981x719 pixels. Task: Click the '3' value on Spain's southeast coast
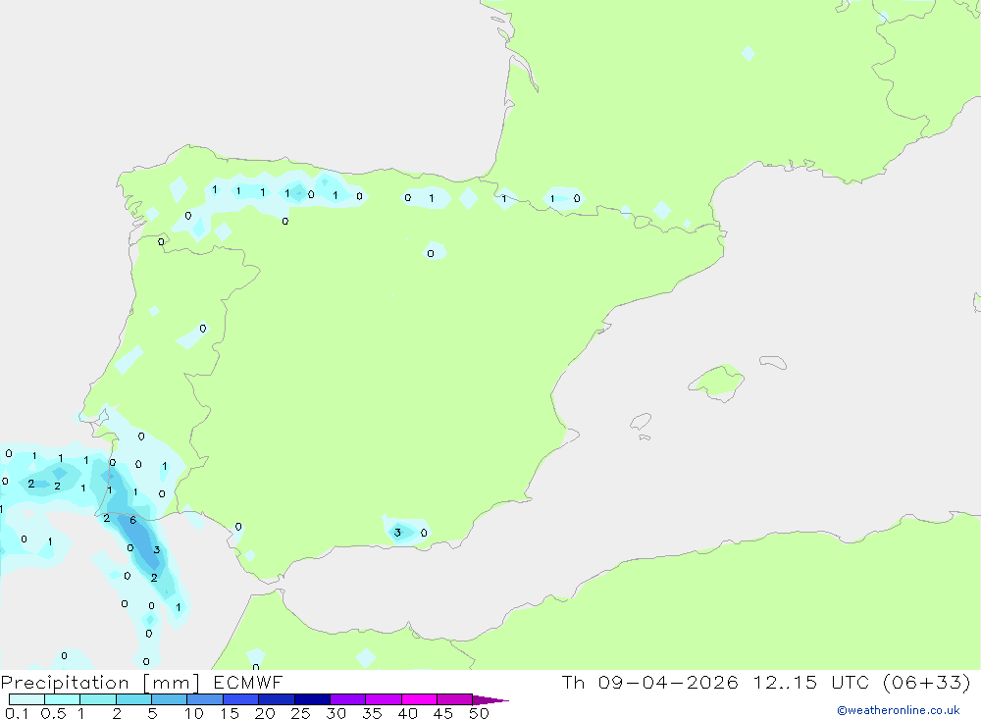397,533
